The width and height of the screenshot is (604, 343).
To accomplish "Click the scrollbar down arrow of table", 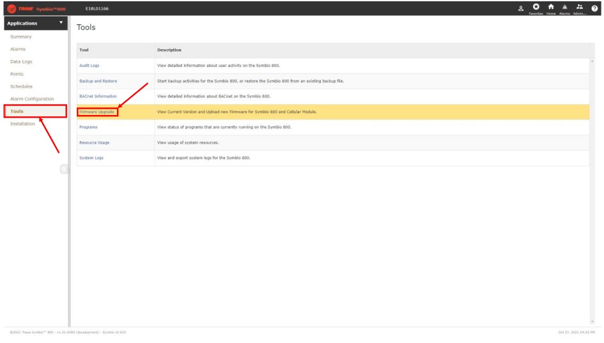I will [592, 321].
